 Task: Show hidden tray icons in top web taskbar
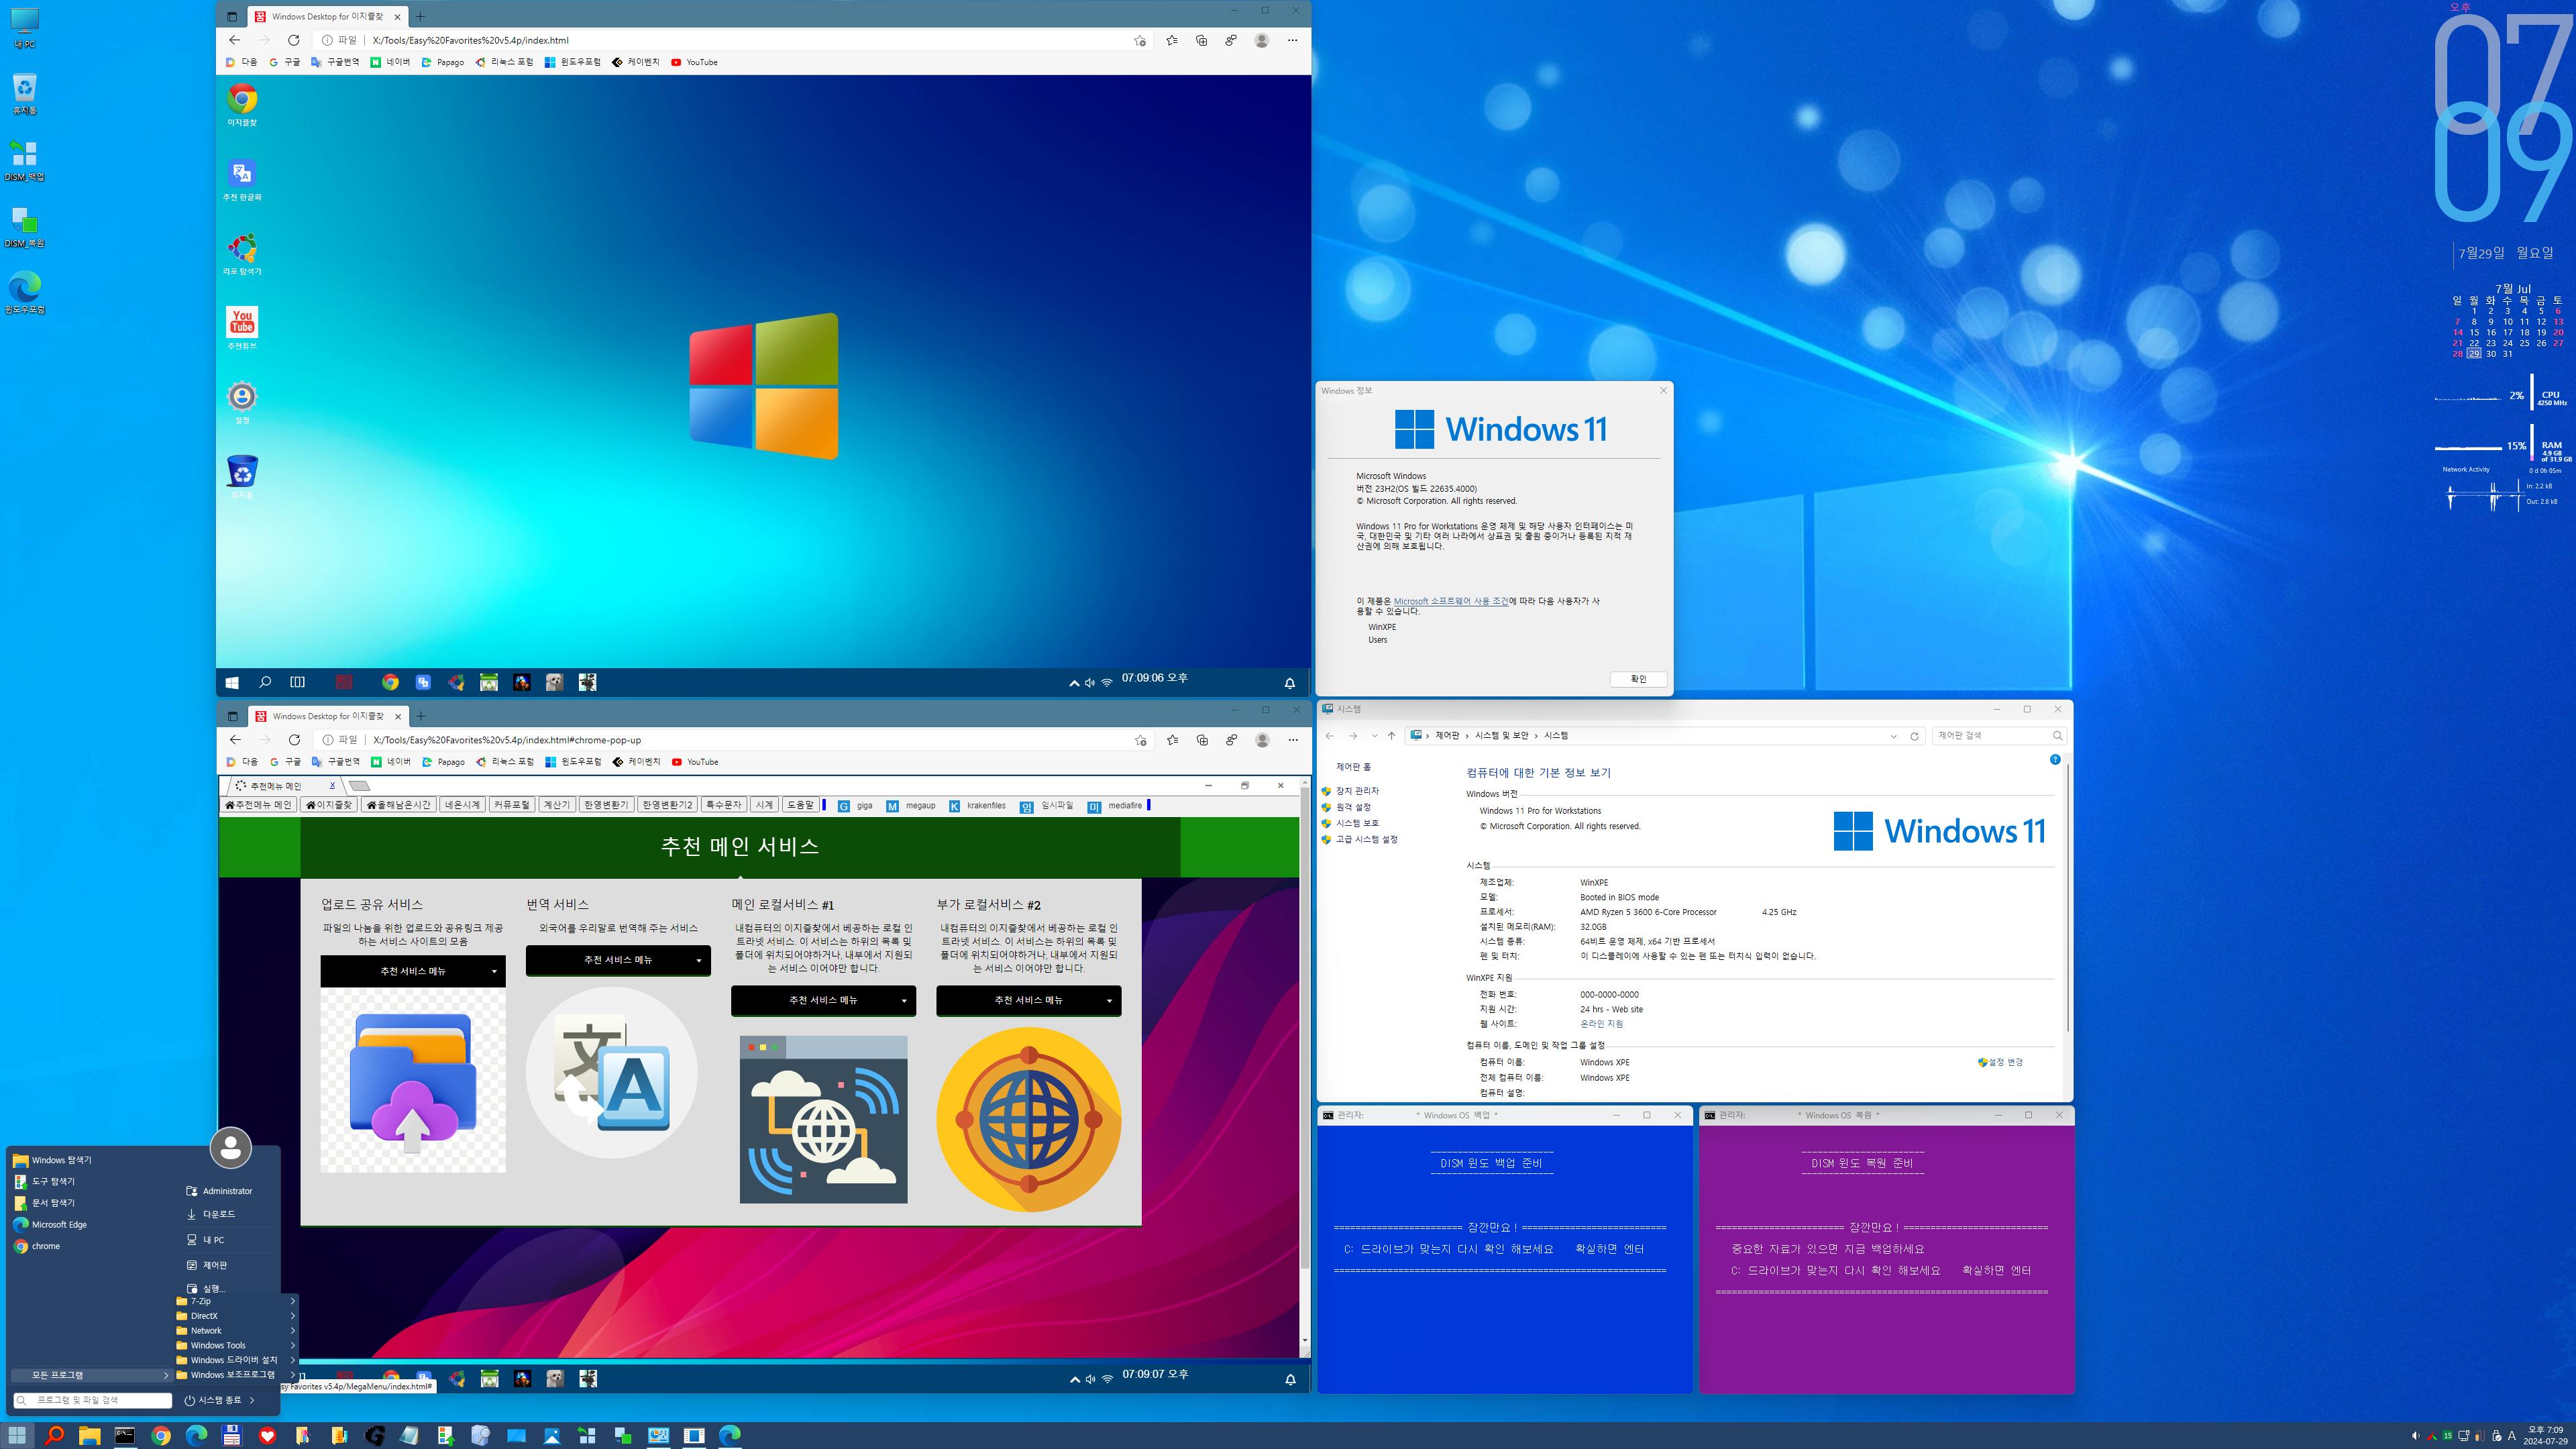[1074, 683]
